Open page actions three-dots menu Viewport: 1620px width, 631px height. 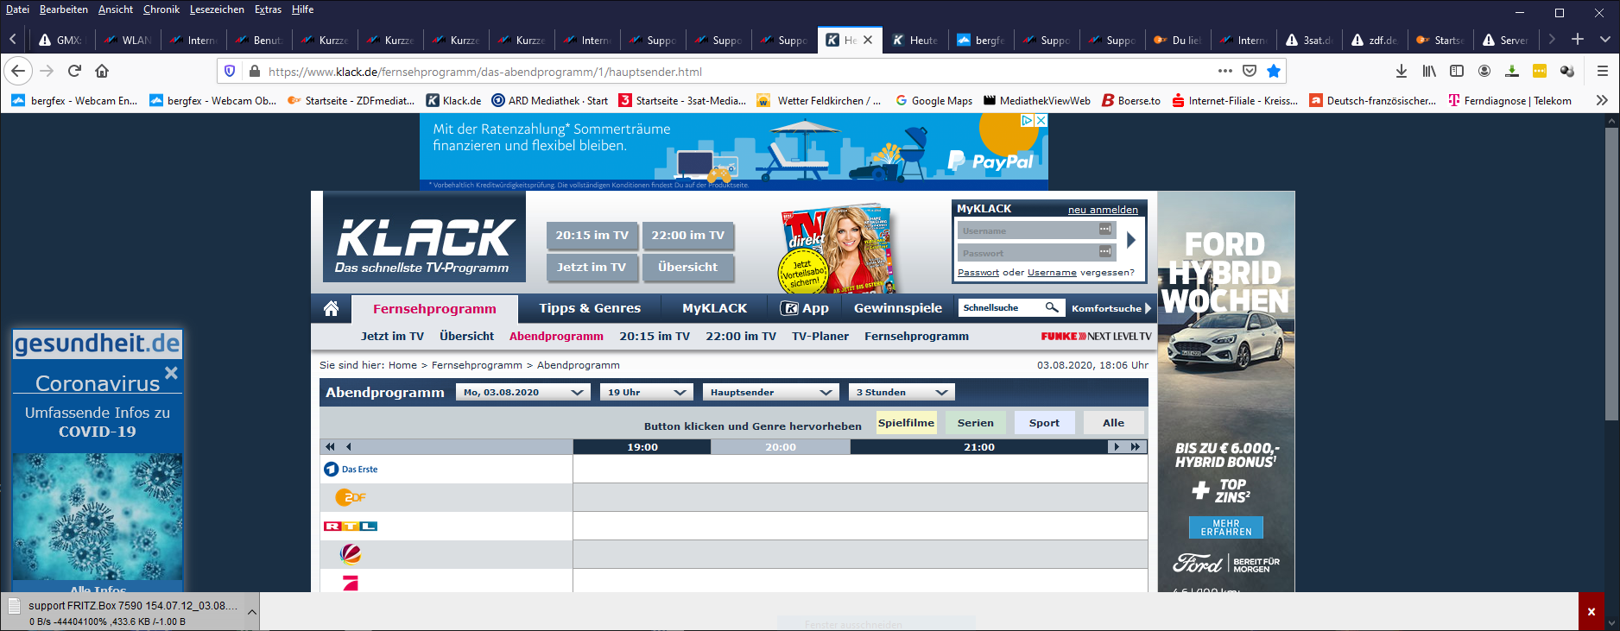coord(1224,71)
